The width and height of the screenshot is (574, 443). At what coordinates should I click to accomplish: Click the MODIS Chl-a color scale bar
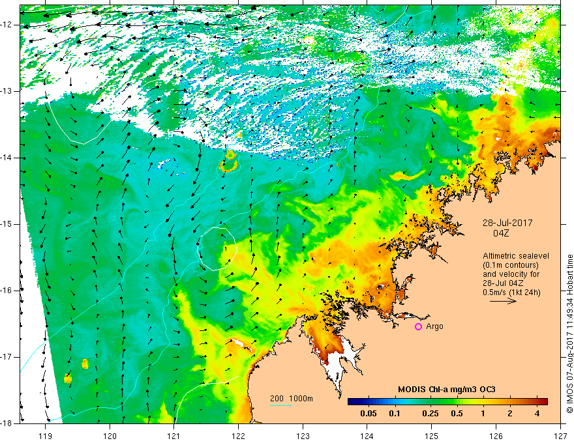coord(447,402)
